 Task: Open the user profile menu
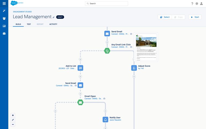click(202, 3)
